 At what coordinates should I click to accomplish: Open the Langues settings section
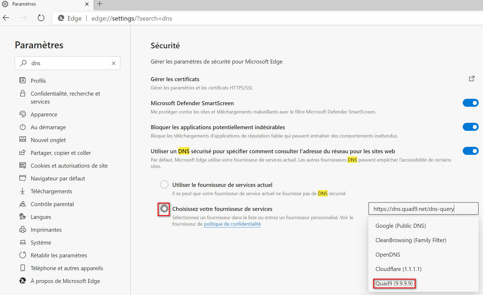tap(41, 217)
